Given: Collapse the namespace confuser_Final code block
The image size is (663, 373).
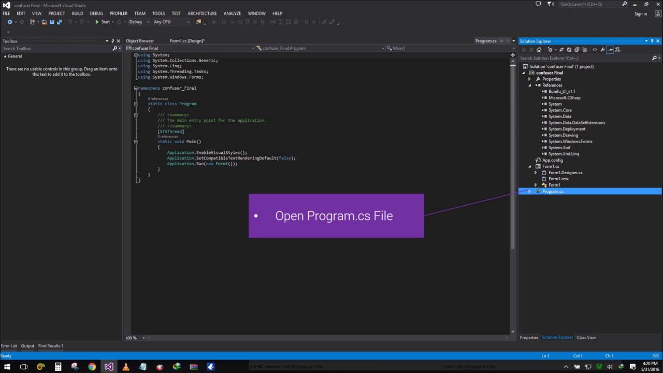Looking at the screenshot, I should [x=136, y=88].
